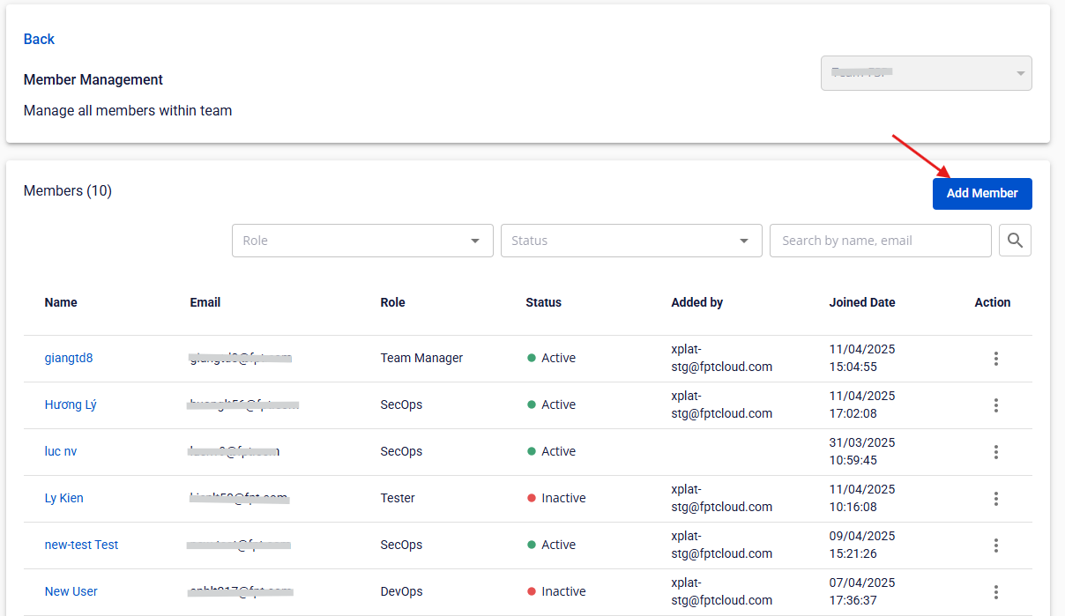Open action menu for luc nv row
The width and height of the screenshot is (1065, 616).
(996, 452)
